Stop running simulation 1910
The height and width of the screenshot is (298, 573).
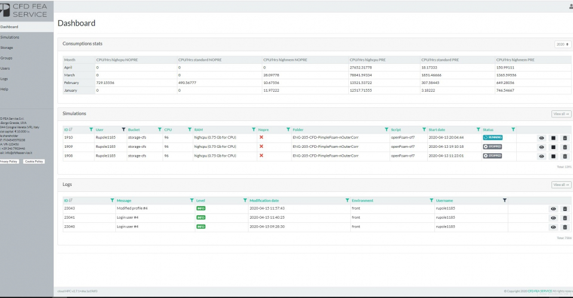tap(553, 138)
